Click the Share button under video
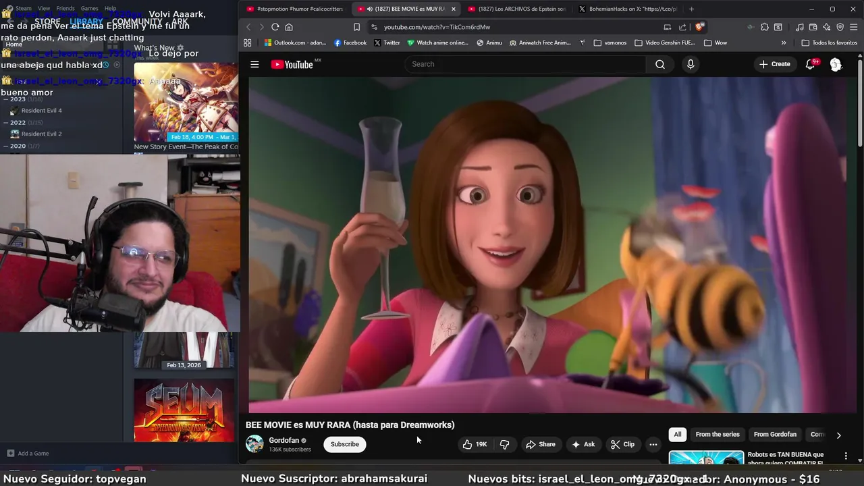The width and height of the screenshot is (864, 486). [x=540, y=444]
